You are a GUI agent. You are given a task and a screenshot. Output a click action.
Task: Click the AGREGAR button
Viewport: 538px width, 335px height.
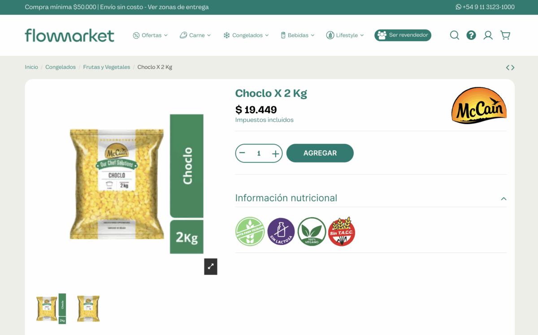(320, 153)
